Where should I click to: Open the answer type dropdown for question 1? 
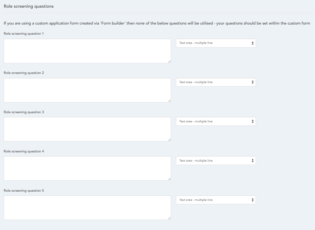point(216,43)
